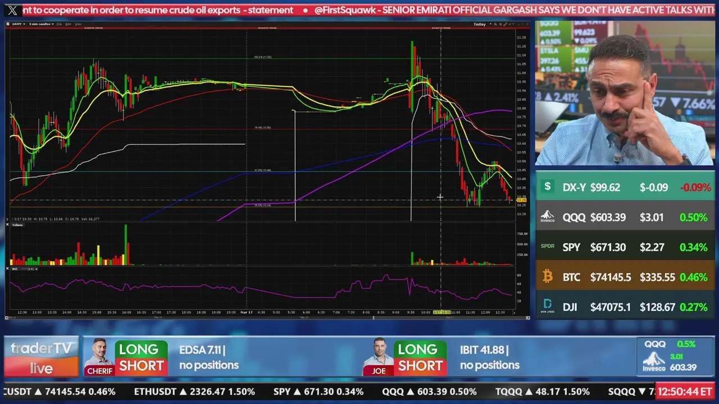Click the highlighted current price tag on price axis
719x404 pixels.
[x=521, y=200]
